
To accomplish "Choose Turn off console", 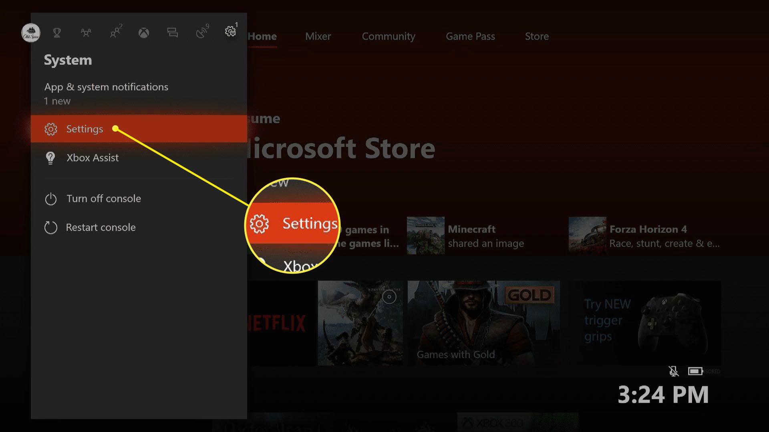I will pos(139,199).
